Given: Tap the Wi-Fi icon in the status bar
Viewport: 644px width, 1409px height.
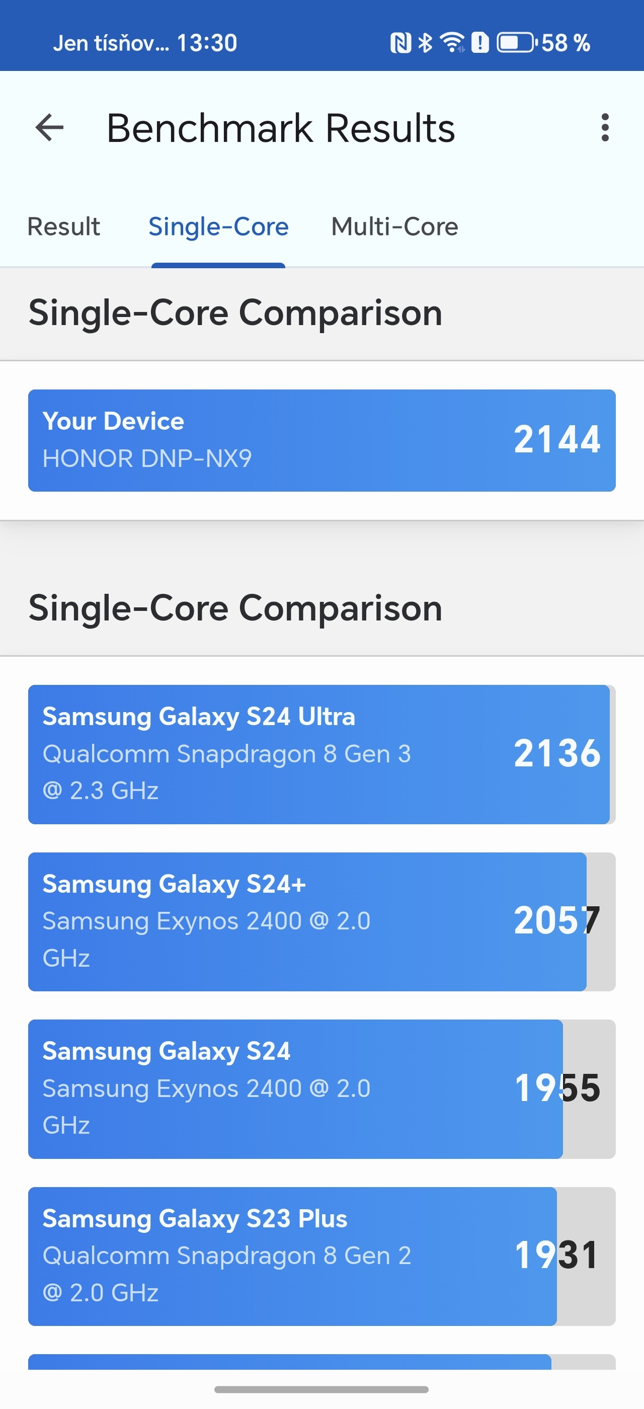Looking at the screenshot, I should pos(452,42).
